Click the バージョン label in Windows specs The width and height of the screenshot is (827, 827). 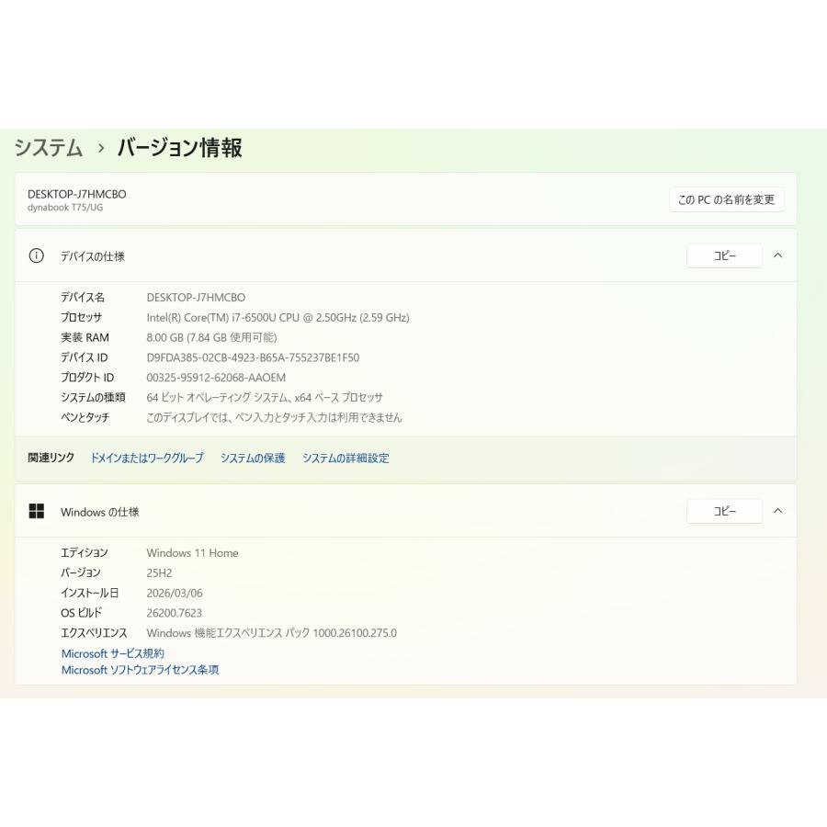point(81,572)
